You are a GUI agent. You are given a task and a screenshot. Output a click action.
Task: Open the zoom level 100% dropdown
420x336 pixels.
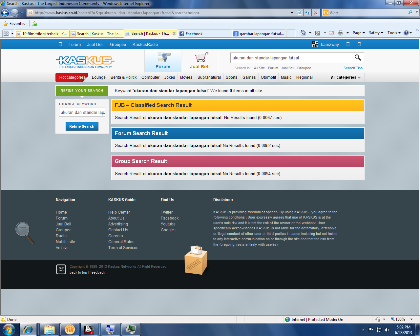point(411,319)
